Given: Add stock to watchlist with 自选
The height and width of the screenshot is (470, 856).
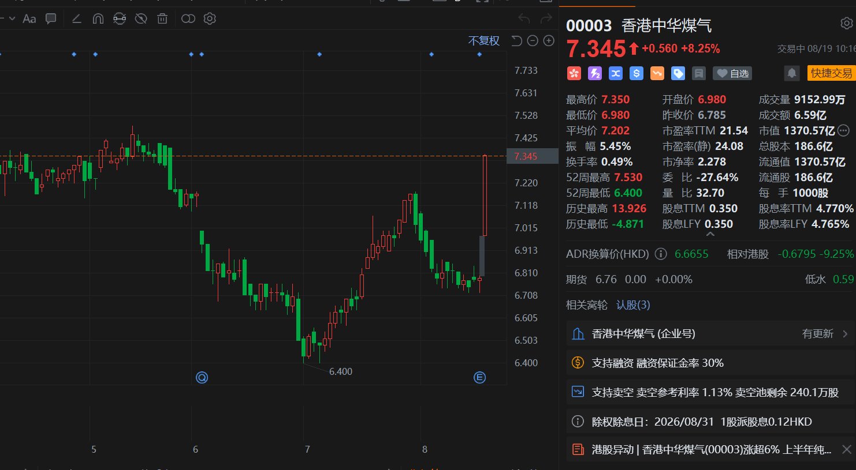Looking at the screenshot, I should [732, 73].
